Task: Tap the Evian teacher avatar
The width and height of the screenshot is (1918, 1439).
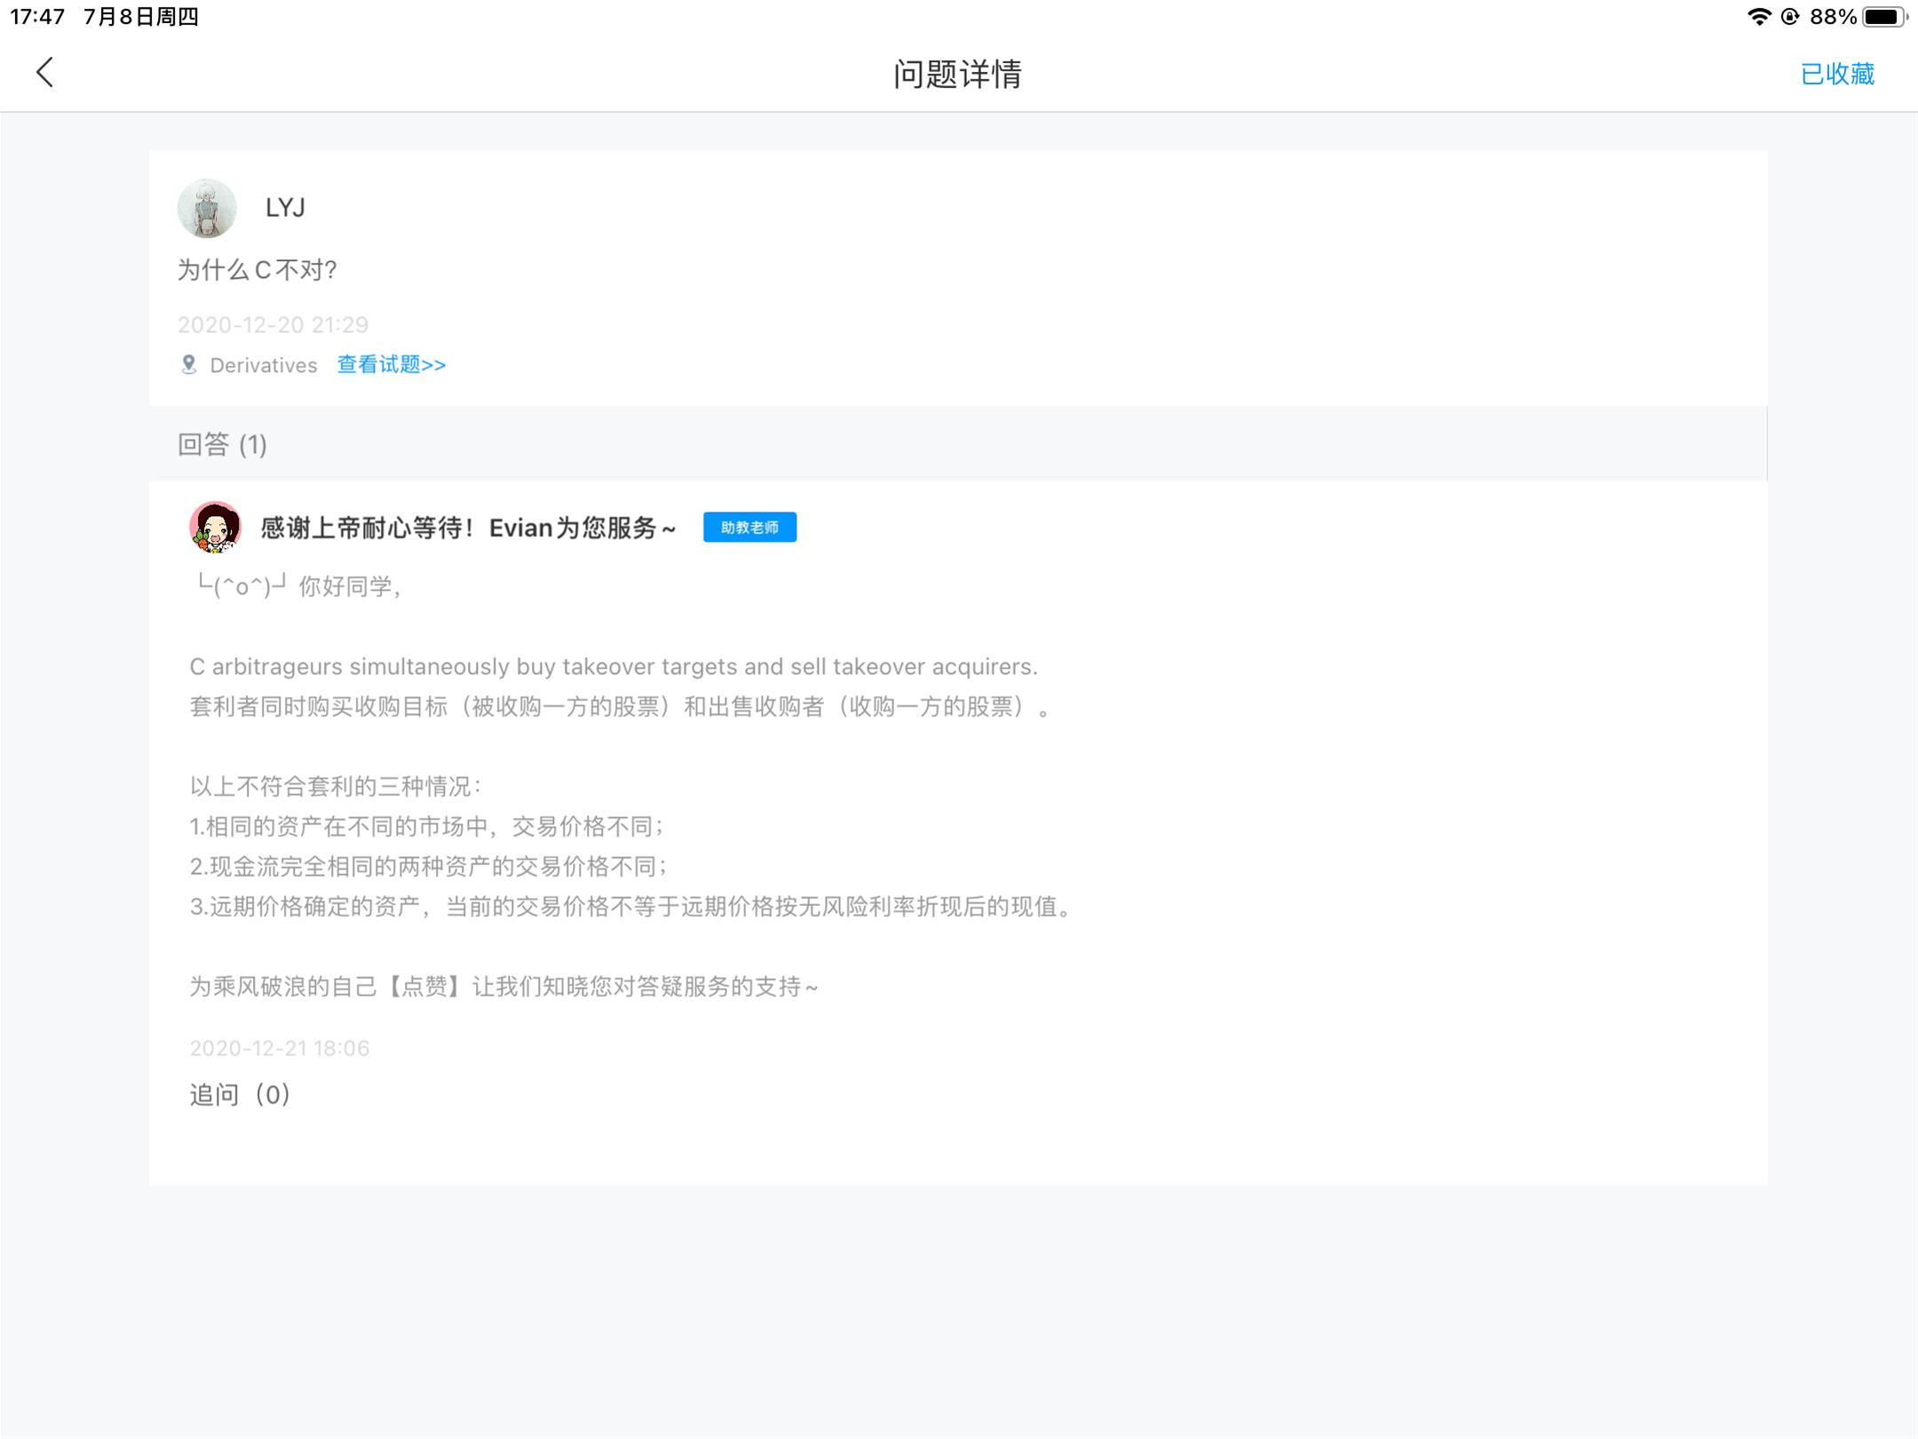Action: [215, 527]
